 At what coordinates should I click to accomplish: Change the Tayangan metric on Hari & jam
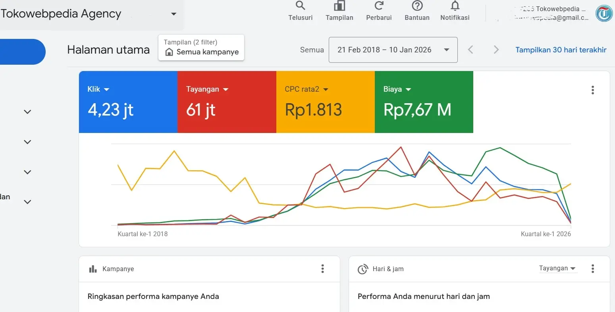coord(557,268)
